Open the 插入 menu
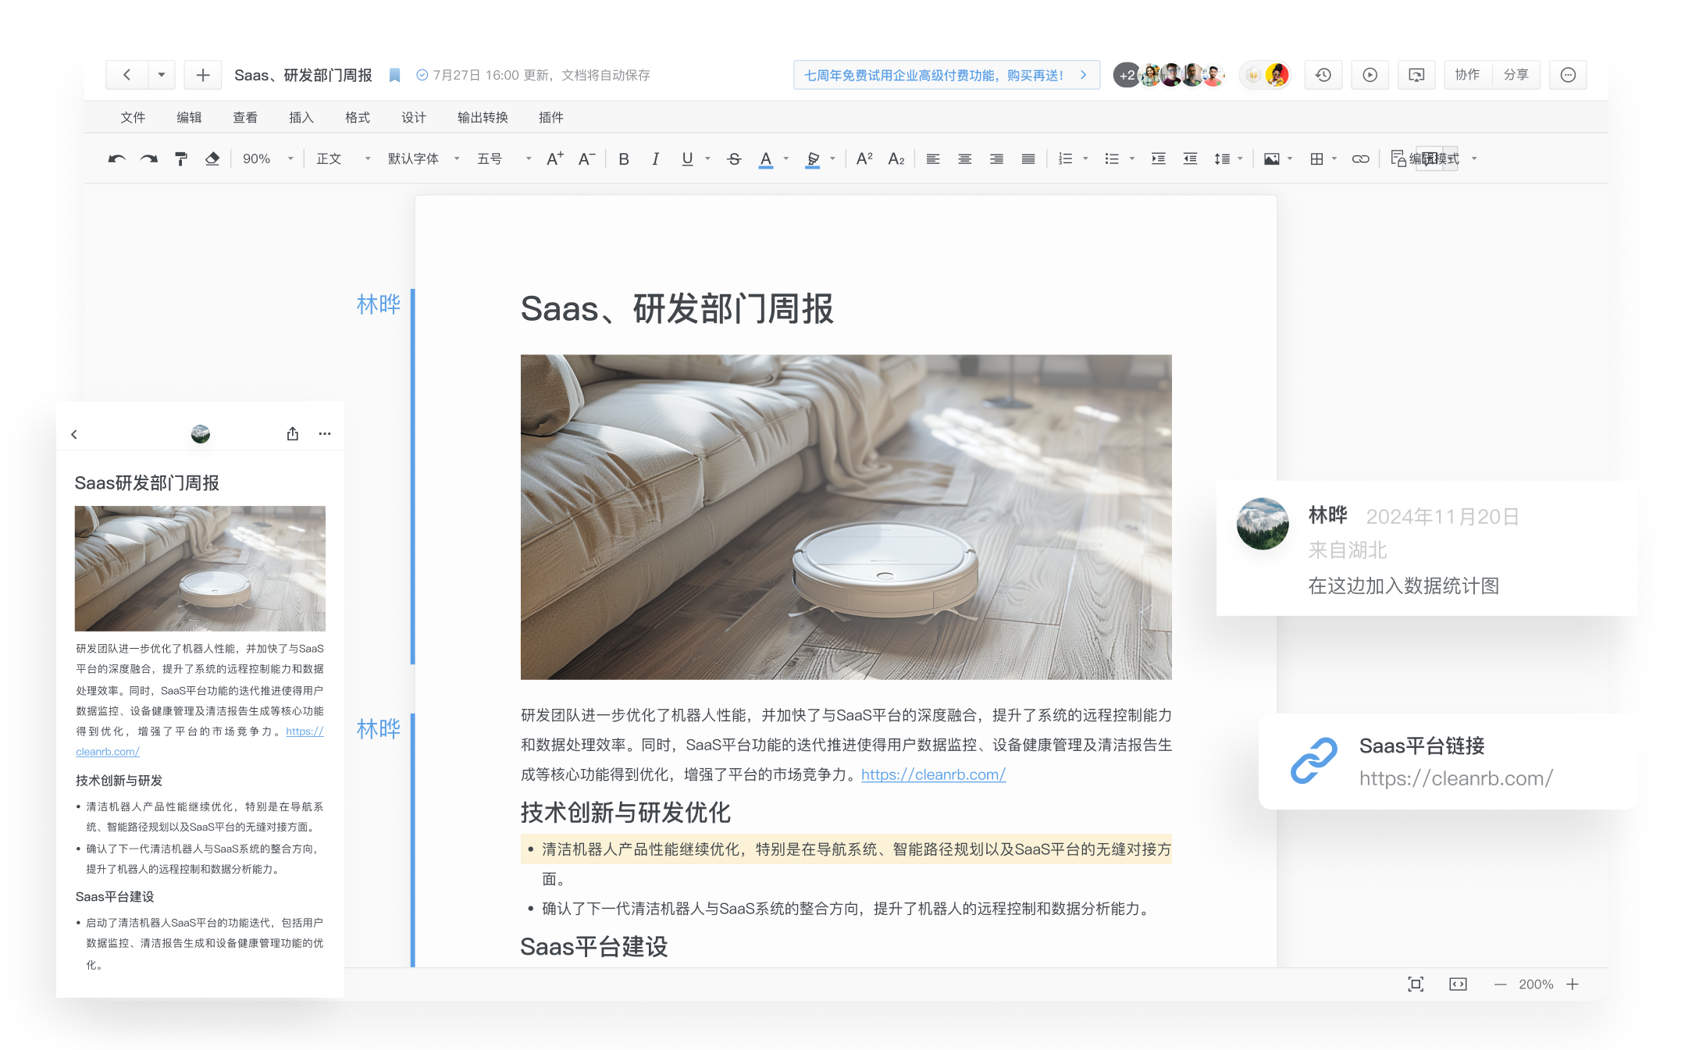The image size is (1692, 1050). click(x=301, y=118)
